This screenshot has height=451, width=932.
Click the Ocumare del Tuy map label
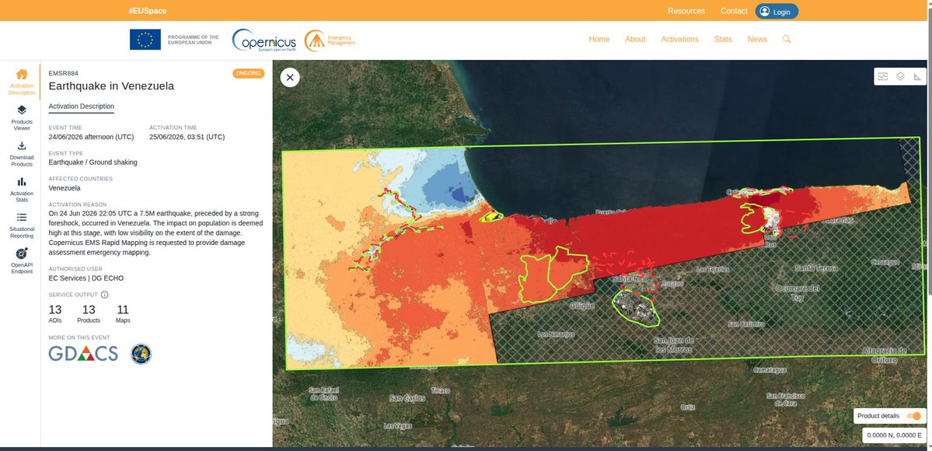(x=797, y=292)
